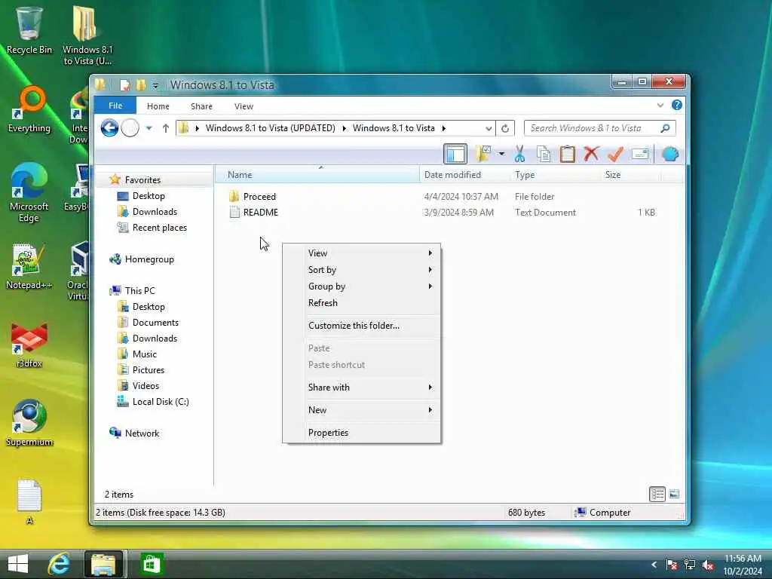Expand breadcrumb arrow after Windows 8.1 to Vista (UPDATED)

tap(344, 128)
